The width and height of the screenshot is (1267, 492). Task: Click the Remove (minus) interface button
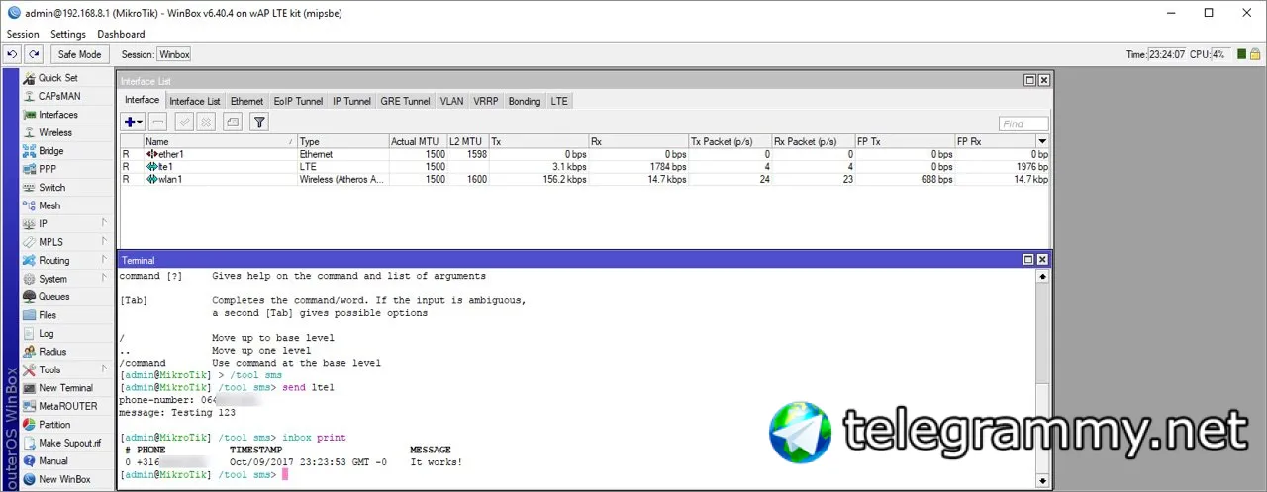158,123
